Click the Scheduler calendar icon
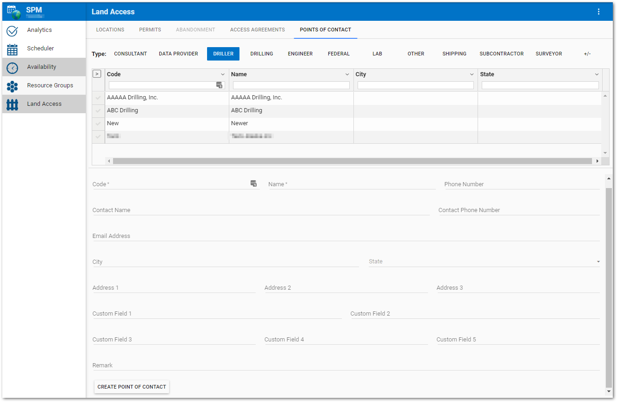Image resolution: width=617 pixels, height=402 pixels. click(12, 49)
